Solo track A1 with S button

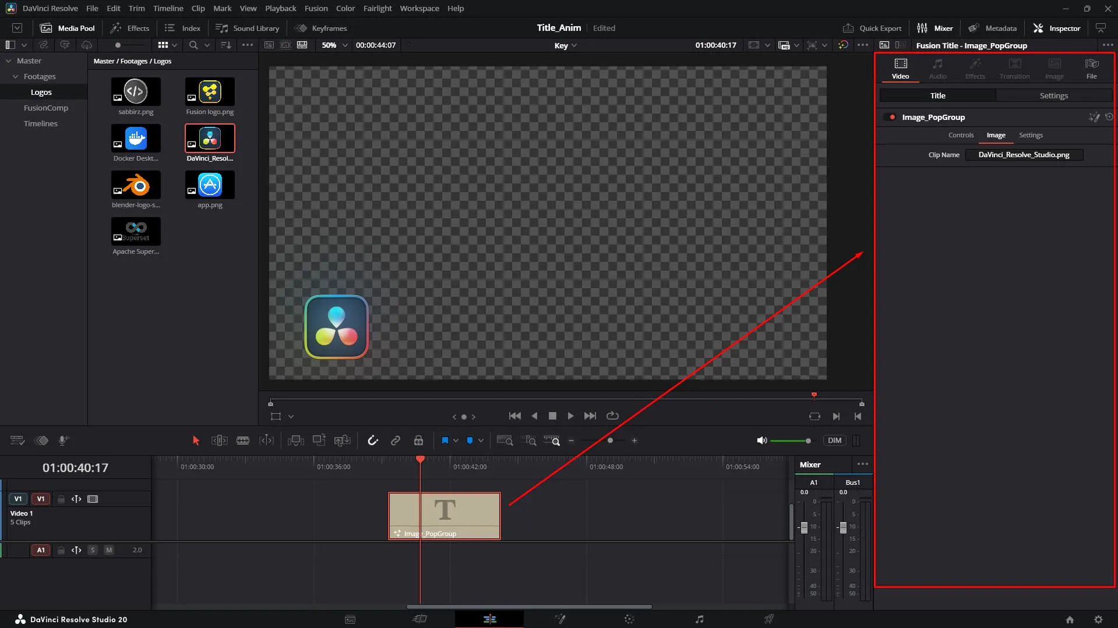pos(92,550)
